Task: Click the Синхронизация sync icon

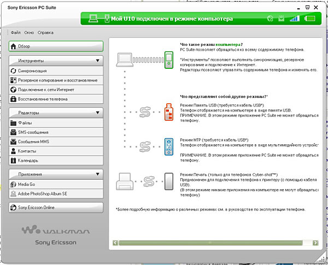Action: point(13,71)
